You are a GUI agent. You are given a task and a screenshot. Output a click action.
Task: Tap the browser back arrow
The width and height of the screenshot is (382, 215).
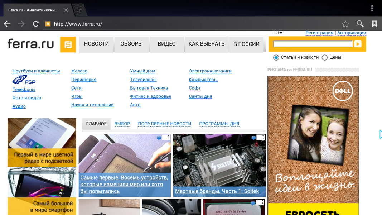coord(7,24)
